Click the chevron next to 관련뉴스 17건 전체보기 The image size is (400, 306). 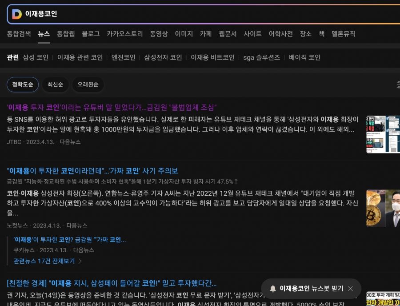[80, 261]
